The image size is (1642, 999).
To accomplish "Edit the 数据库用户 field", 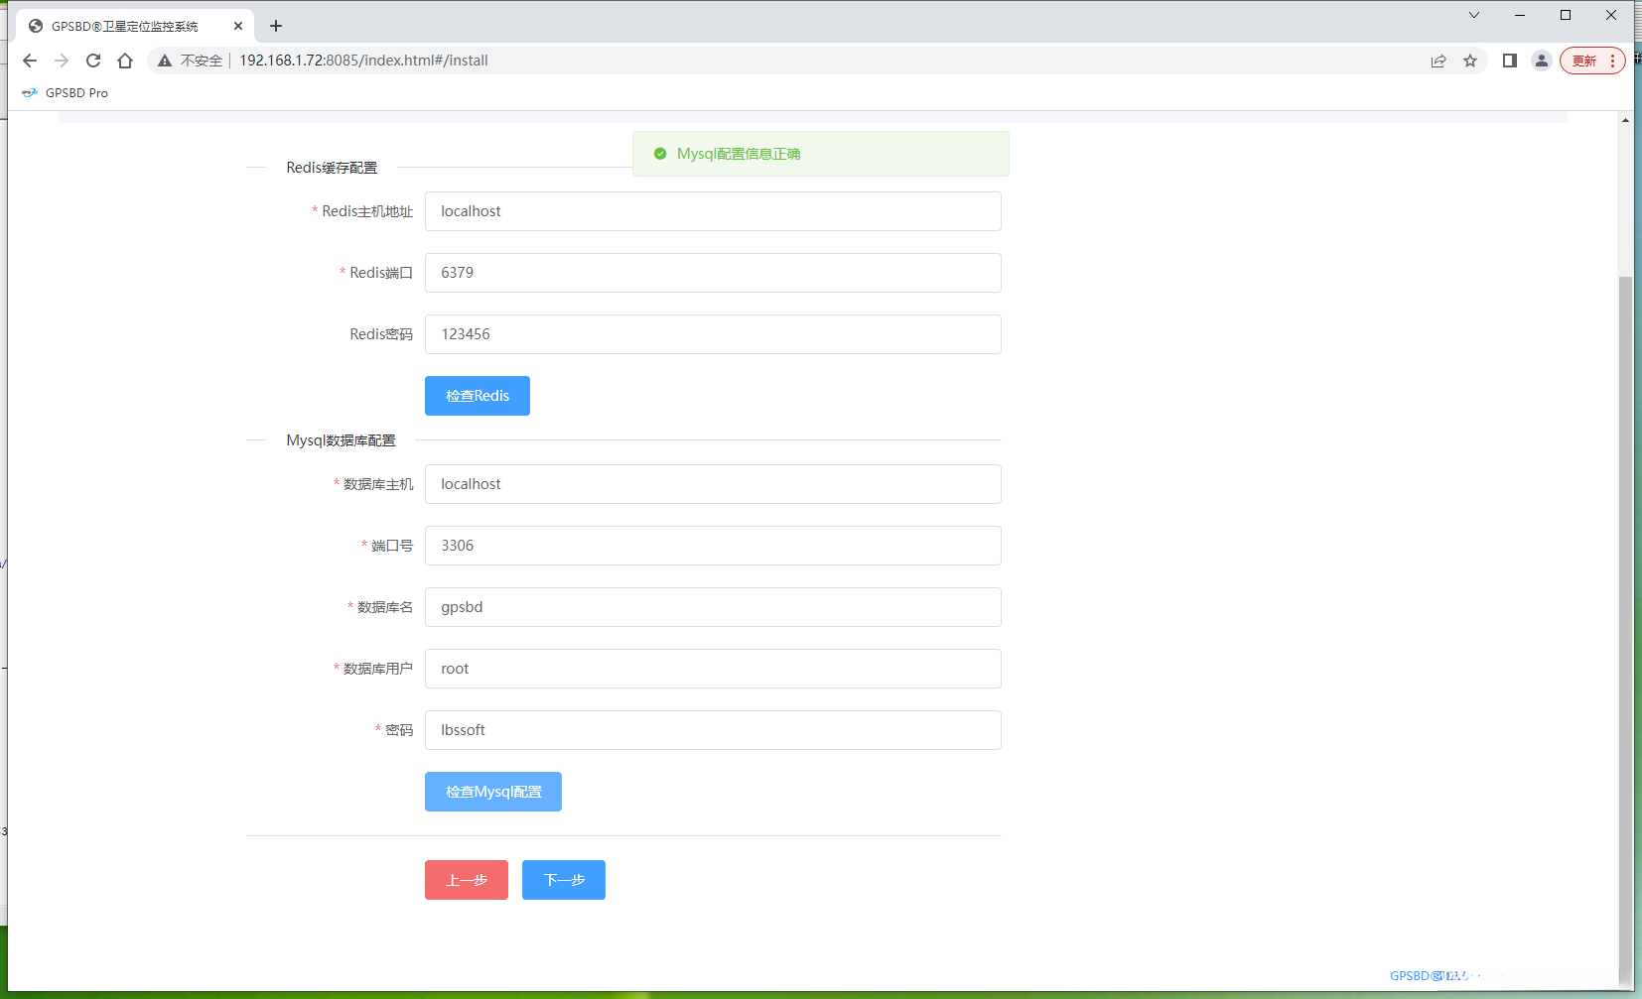I will pyautogui.click(x=713, y=669).
